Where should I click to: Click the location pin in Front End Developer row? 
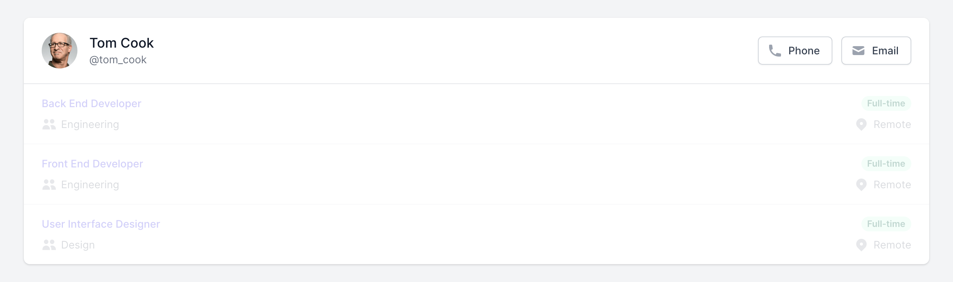pyautogui.click(x=861, y=185)
